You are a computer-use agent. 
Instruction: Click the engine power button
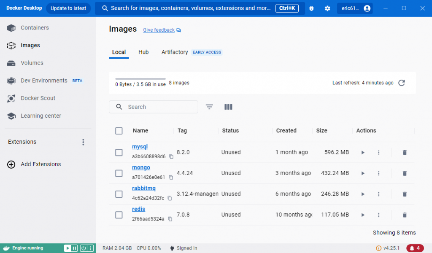(83, 248)
